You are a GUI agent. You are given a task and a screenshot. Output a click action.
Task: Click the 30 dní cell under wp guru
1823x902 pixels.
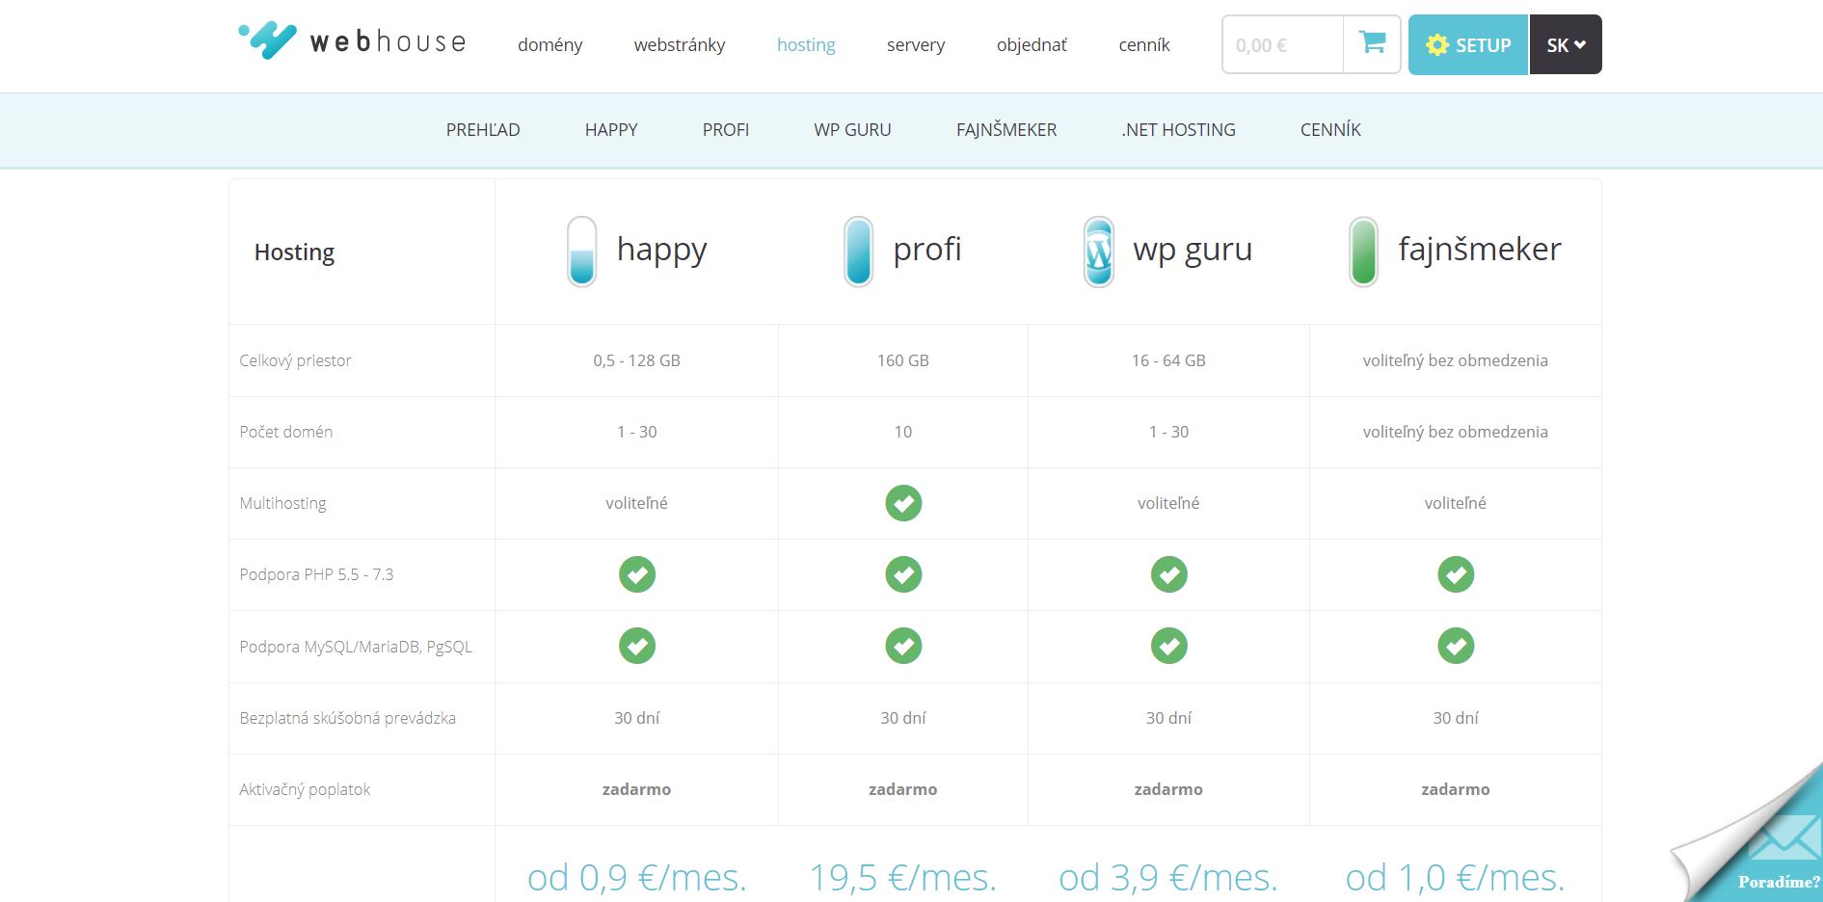click(1168, 718)
